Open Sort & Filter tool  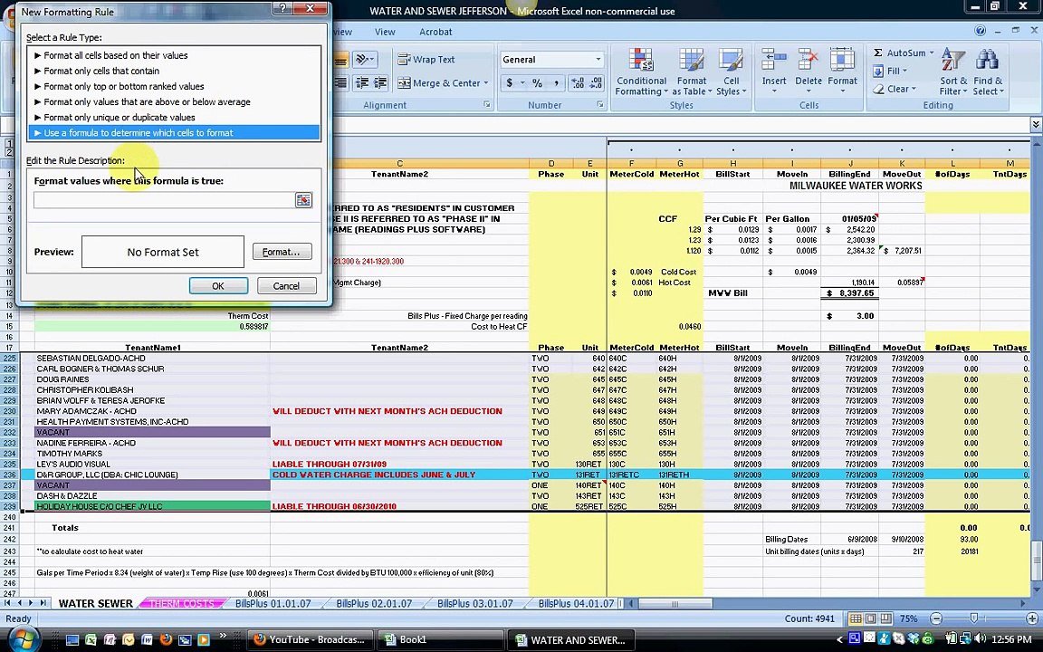[953, 72]
